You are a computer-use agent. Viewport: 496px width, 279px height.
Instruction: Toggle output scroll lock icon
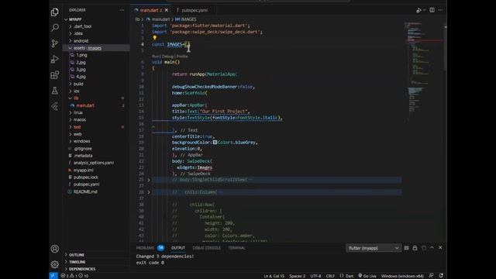point(415,248)
